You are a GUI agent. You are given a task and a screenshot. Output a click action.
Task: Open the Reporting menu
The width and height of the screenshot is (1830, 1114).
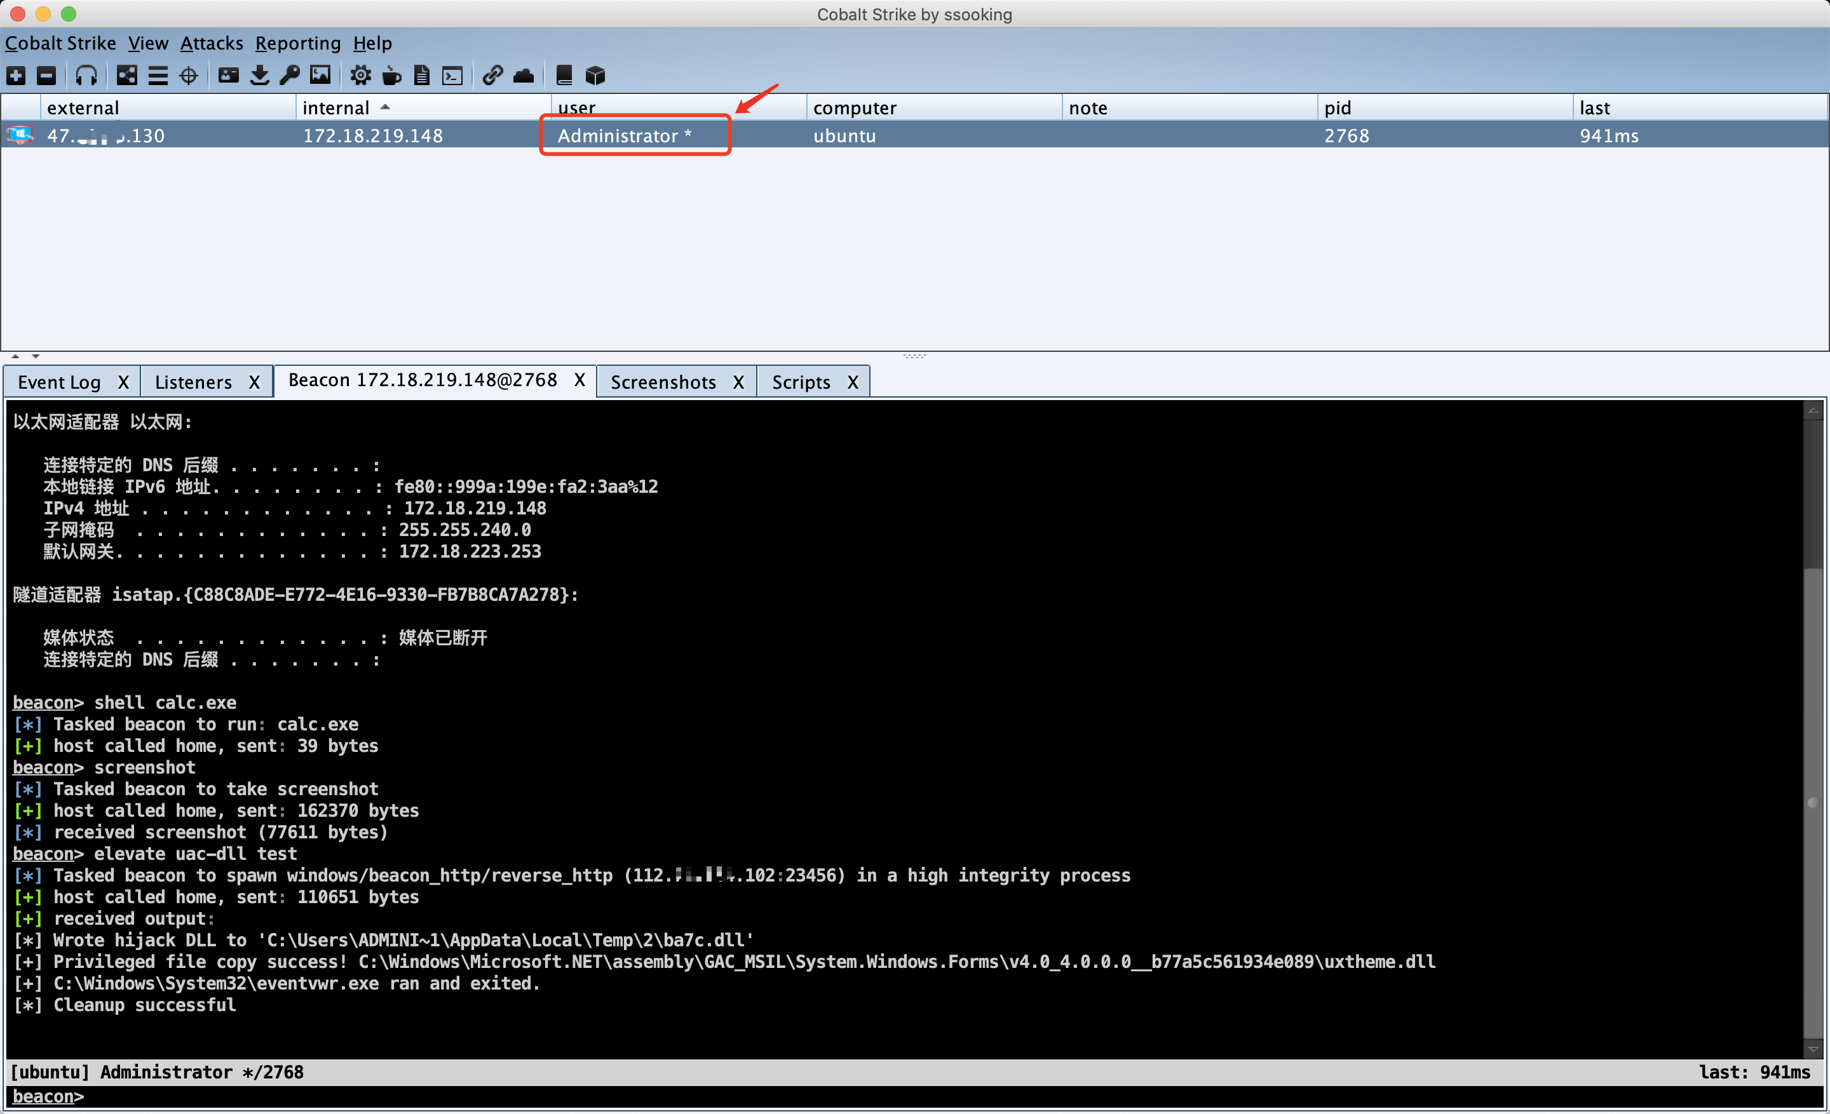pos(297,43)
